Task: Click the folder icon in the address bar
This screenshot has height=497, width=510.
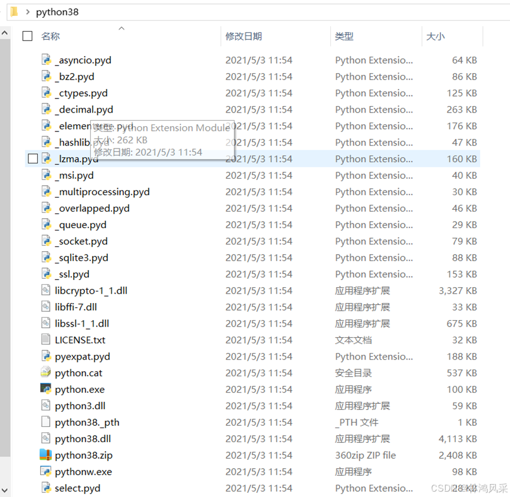Action: click(x=14, y=12)
